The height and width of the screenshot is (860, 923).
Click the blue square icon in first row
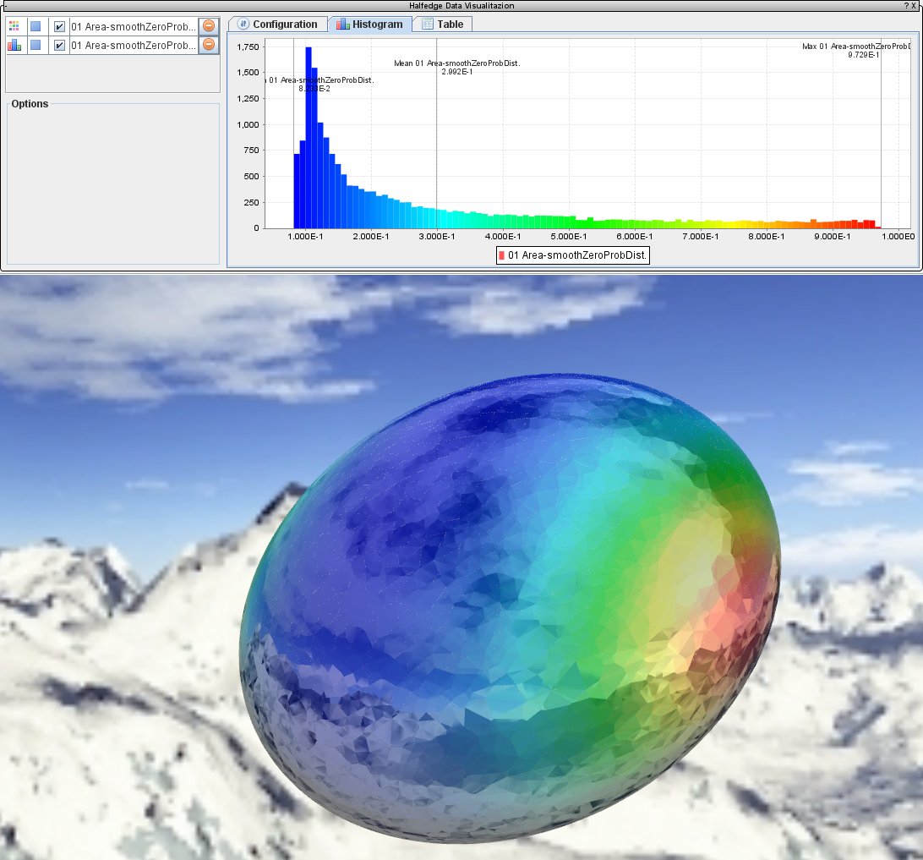point(35,26)
